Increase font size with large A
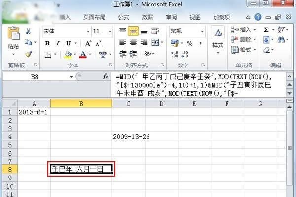Image resolution: width=296 pixels, height=197 pixels. click(x=88, y=44)
